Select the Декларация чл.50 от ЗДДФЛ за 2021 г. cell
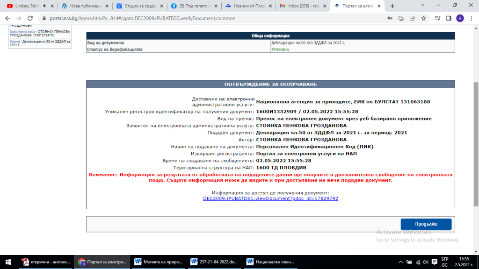The height and width of the screenshot is (269, 479). 363,42
